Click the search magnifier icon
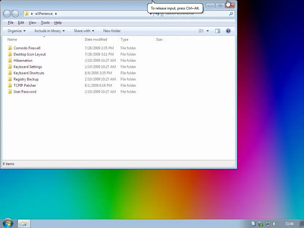Viewport: 304px width, 228px height. click(x=231, y=14)
